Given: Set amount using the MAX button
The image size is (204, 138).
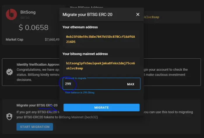Looking at the screenshot, I should pos(131,84).
